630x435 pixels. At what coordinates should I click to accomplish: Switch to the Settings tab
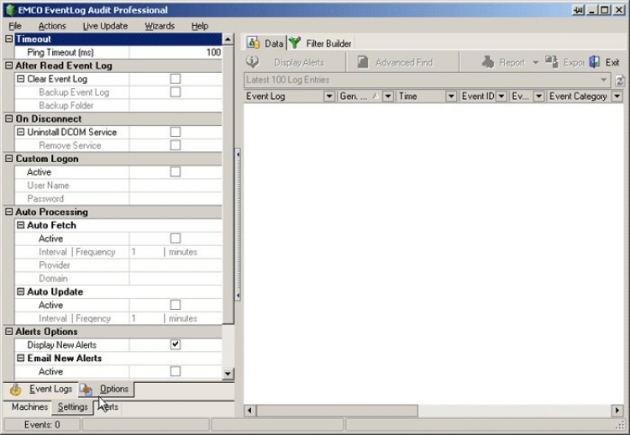[x=72, y=407]
